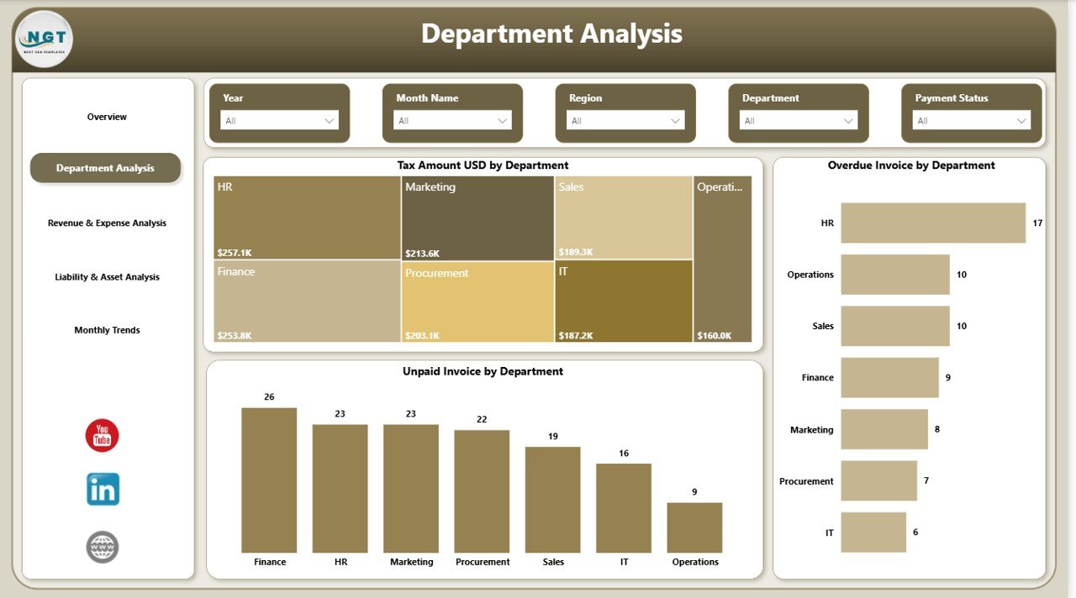Click the Operations bar in Overdue Invoice chart

coord(894,274)
